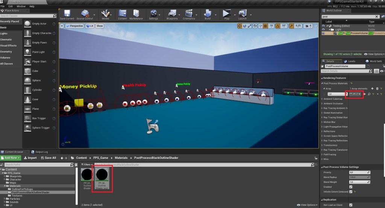
Task: Click the Build toolbar icon
Action: [x=208, y=14]
